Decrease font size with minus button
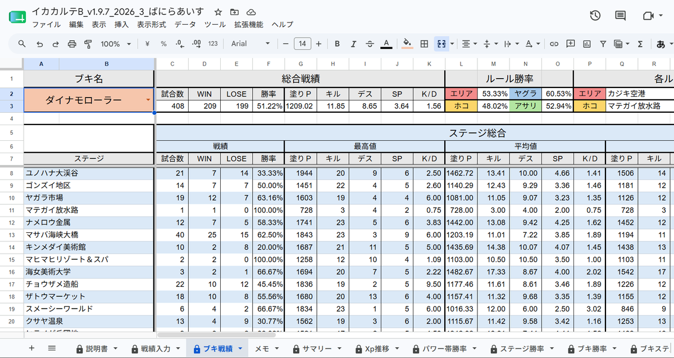 click(286, 44)
